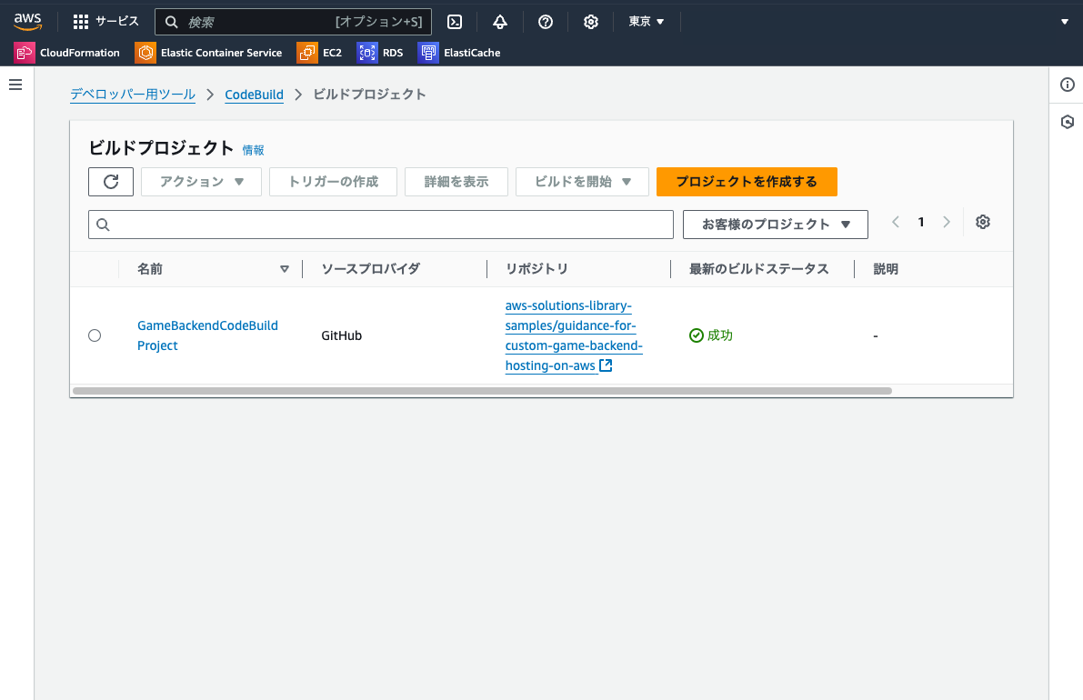Click the 最新のビルドステータス column header
The height and width of the screenshot is (700, 1083).
(758, 269)
